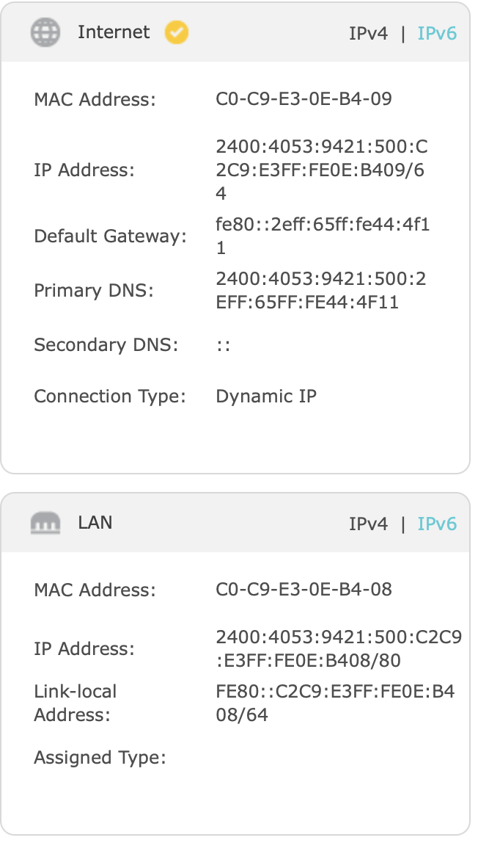Click the Assigned Type label

coord(100,758)
